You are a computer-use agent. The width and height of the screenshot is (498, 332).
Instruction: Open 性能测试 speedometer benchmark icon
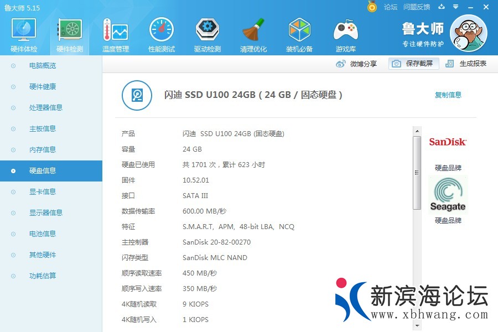(162, 31)
